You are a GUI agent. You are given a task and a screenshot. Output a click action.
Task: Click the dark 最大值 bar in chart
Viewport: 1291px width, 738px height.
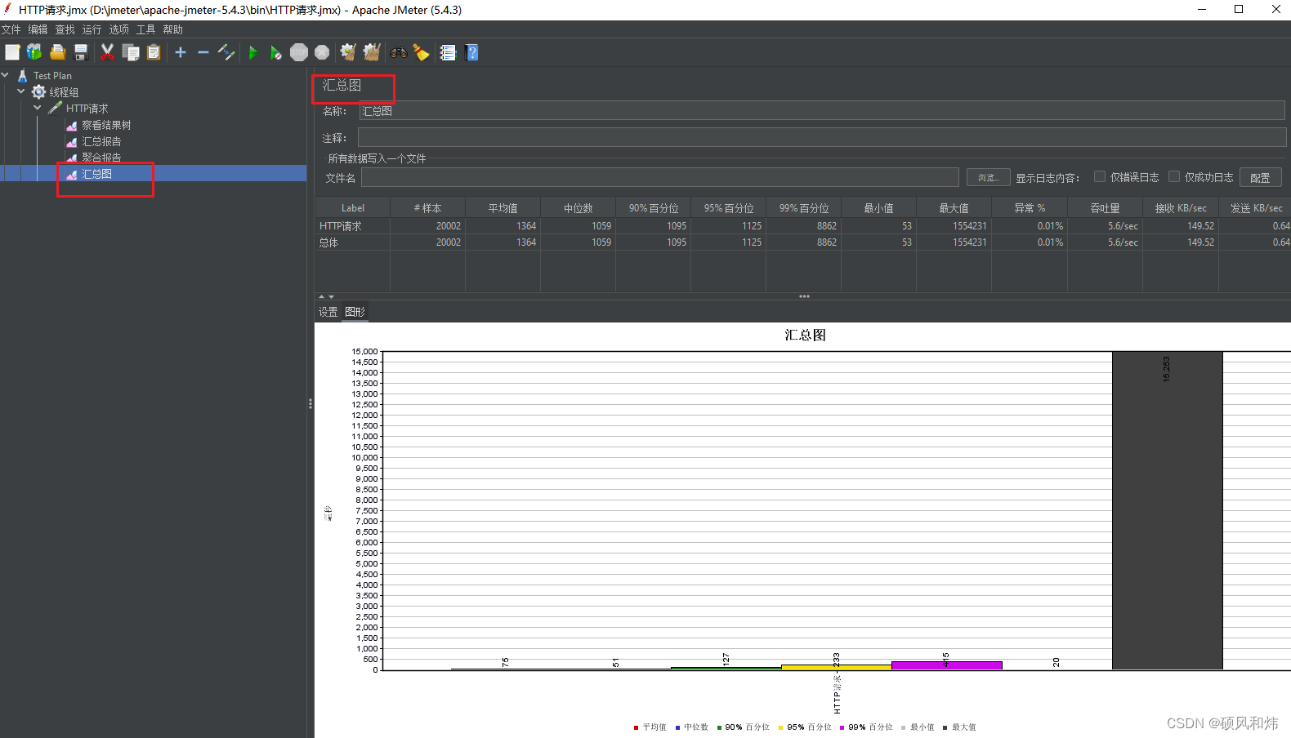[x=1167, y=510]
